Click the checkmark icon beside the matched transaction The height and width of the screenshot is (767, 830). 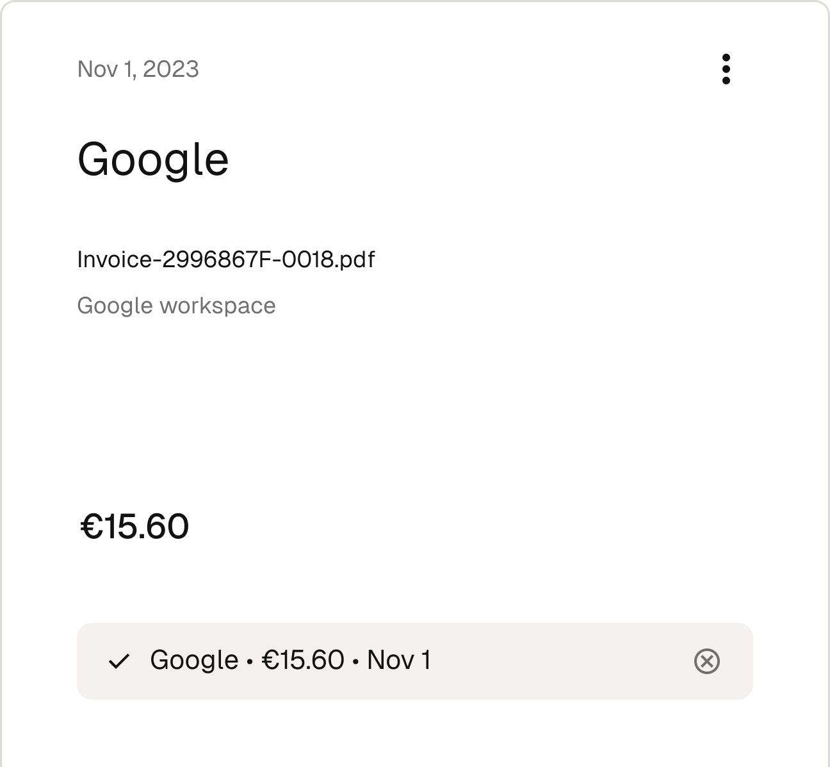pyautogui.click(x=119, y=661)
